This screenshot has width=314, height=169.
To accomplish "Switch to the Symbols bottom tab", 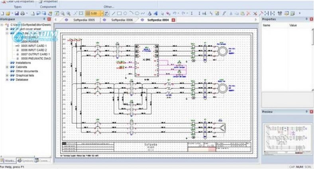I will [25, 161].
